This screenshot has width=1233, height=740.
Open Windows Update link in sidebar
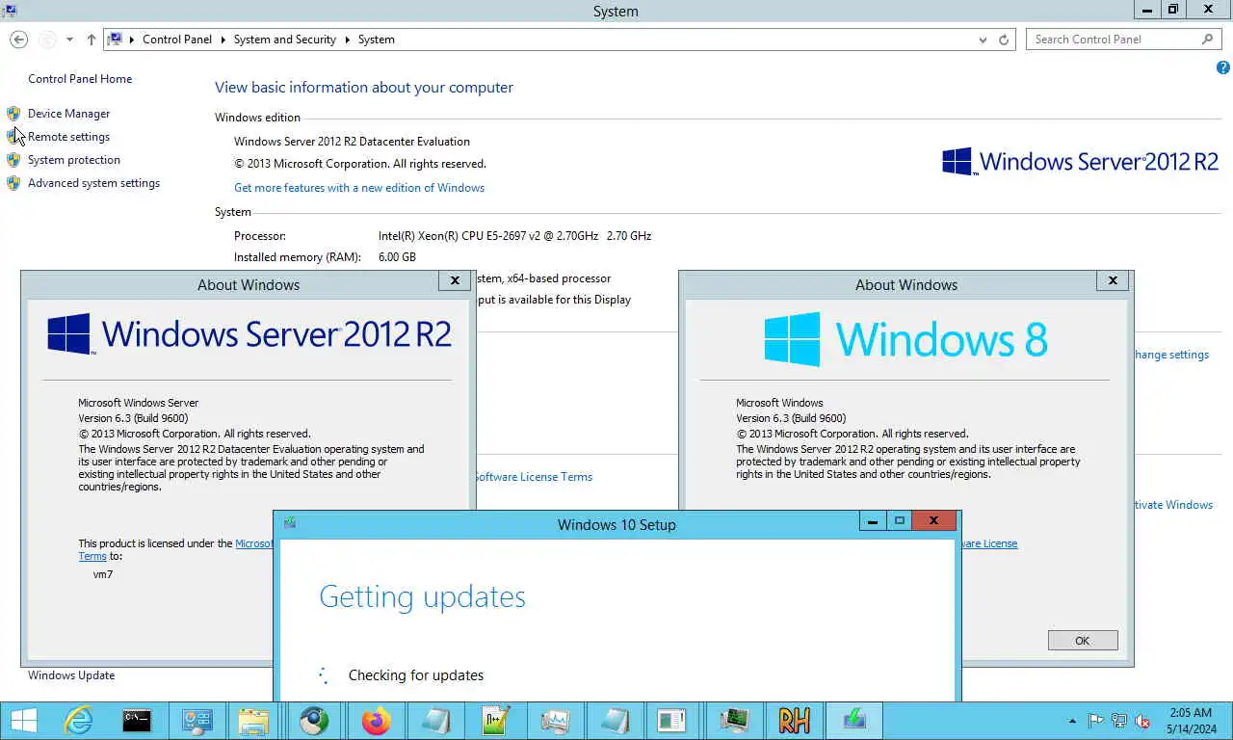tap(71, 675)
